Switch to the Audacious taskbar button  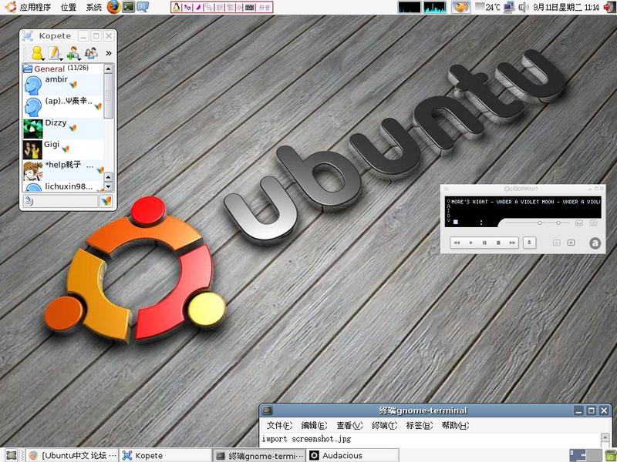click(352, 455)
